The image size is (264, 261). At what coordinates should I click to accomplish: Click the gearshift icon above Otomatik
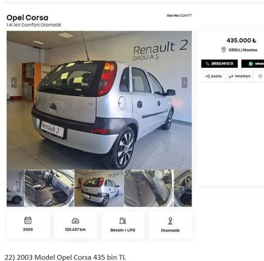pyautogui.click(x=170, y=221)
